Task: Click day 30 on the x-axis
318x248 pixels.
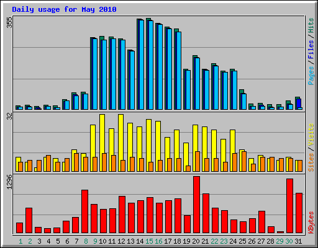Action: click(x=289, y=241)
